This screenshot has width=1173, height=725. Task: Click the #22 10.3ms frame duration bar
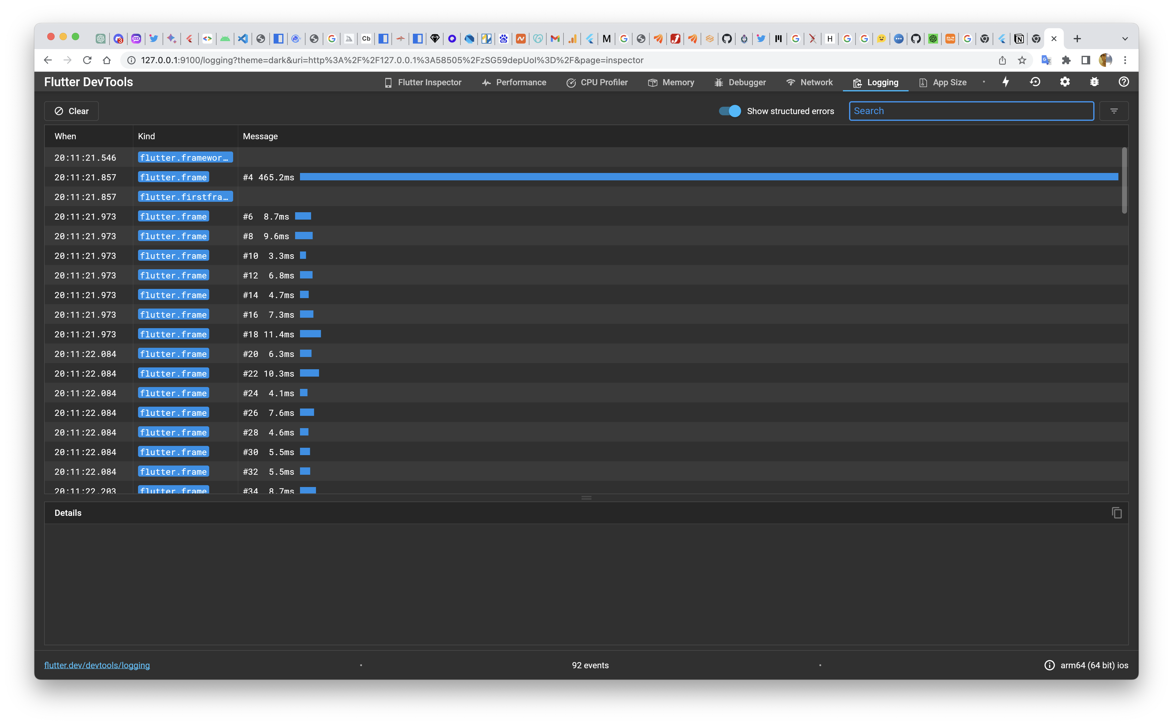(x=309, y=373)
